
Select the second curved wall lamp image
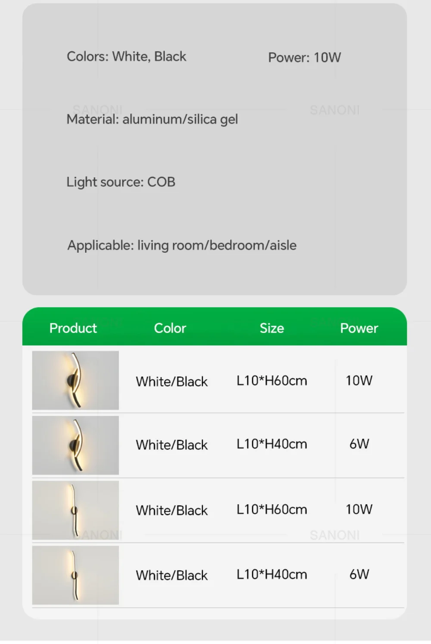pyautogui.click(x=75, y=445)
